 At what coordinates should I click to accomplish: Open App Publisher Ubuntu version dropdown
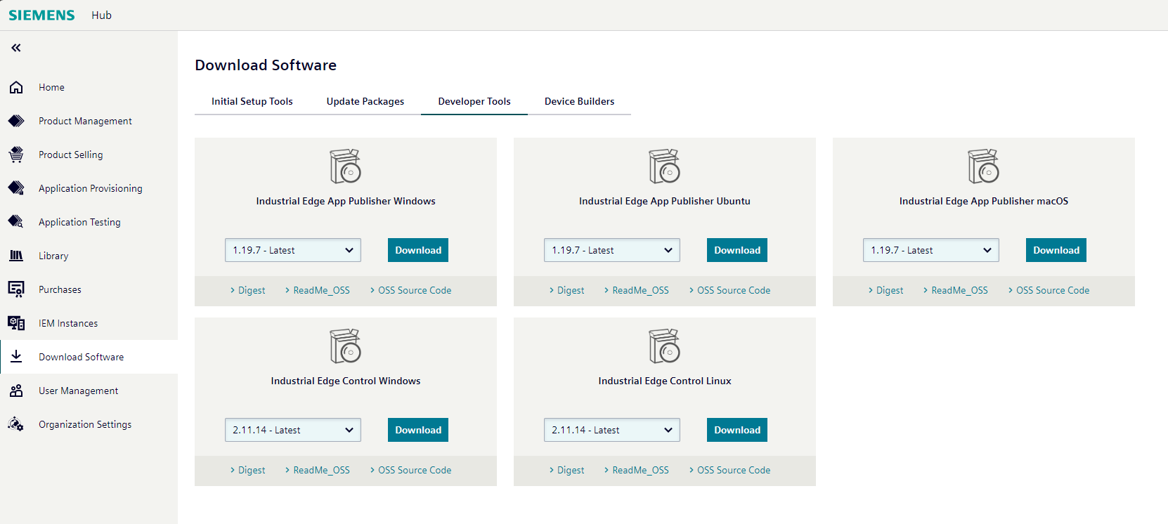pyautogui.click(x=612, y=250)
